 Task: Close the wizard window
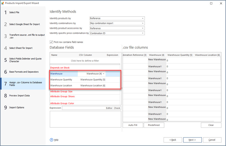(221, 3)
